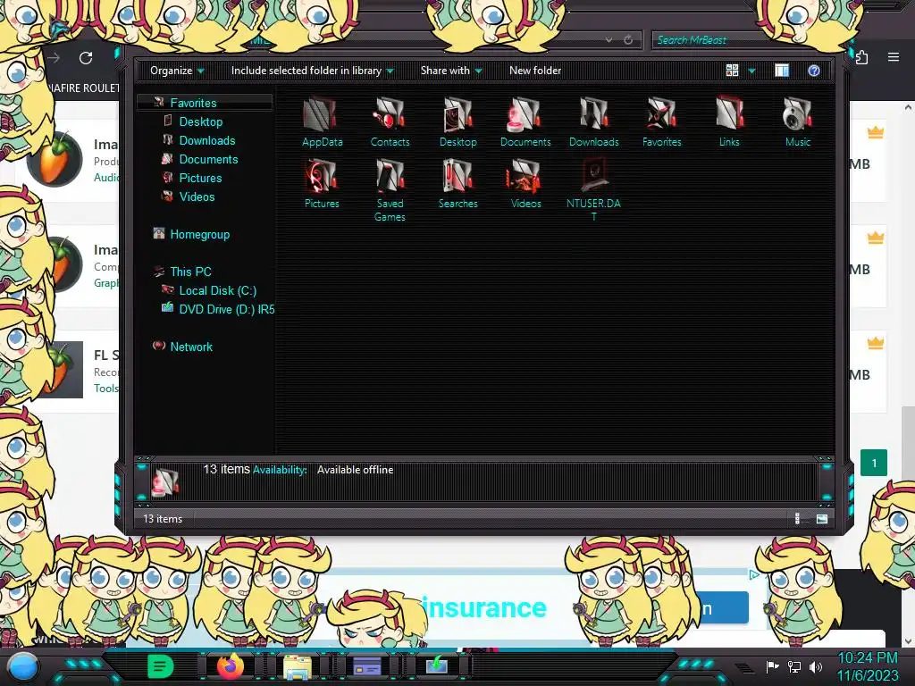Open Desktop in navigation pane
The height and width of the screenshot is (686, 915).
(x=201, y=121)
